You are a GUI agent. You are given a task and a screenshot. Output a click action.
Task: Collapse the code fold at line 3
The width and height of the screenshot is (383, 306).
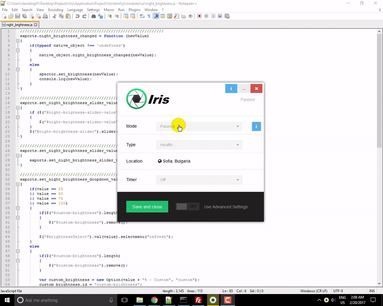(x=18, y=41)
